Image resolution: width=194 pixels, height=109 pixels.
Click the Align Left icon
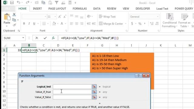(72, 24)
